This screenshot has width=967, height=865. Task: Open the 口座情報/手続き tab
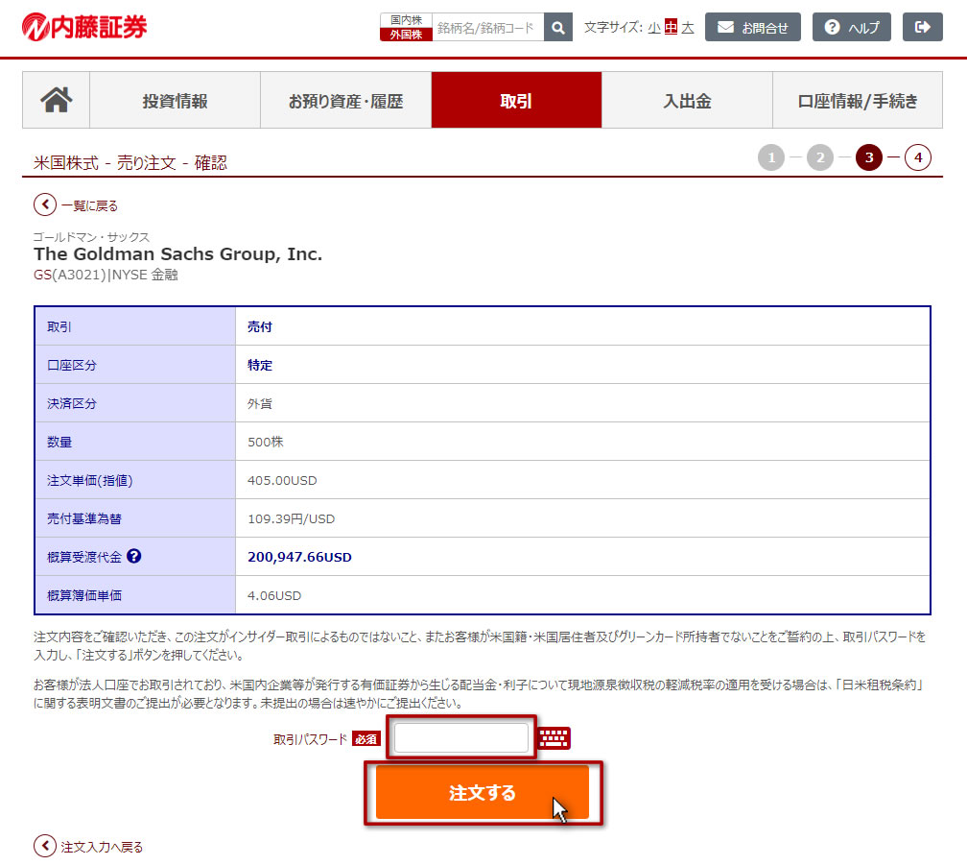(x=858, y=100)
